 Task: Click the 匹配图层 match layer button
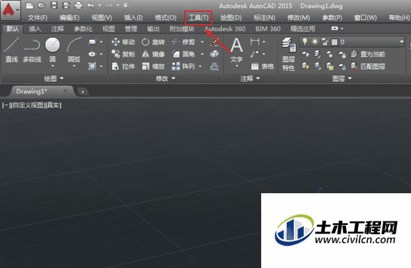coord(368,66)
